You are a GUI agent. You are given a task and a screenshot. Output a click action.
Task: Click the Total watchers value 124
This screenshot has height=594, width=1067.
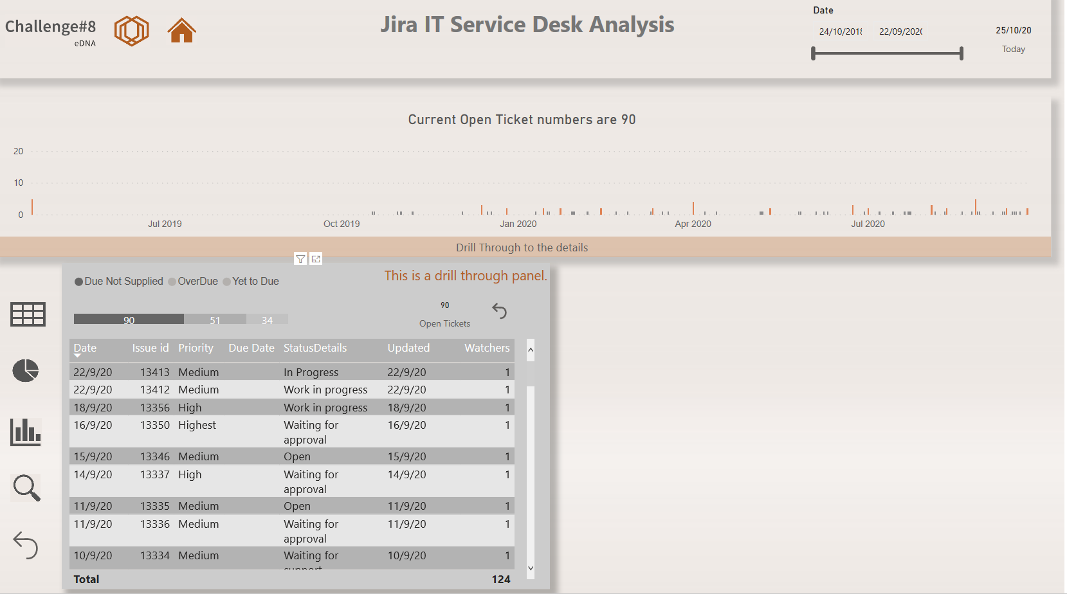click(501, 579)
